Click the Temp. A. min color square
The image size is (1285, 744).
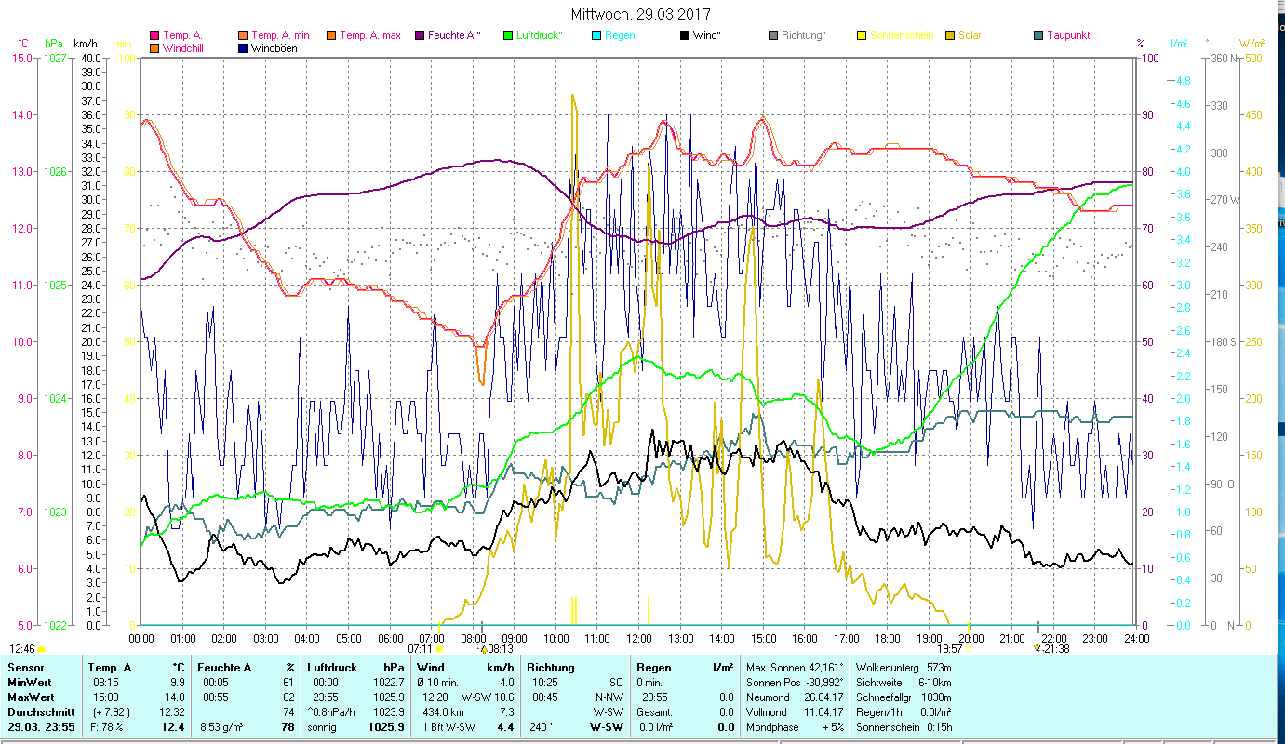pos(244,36)
